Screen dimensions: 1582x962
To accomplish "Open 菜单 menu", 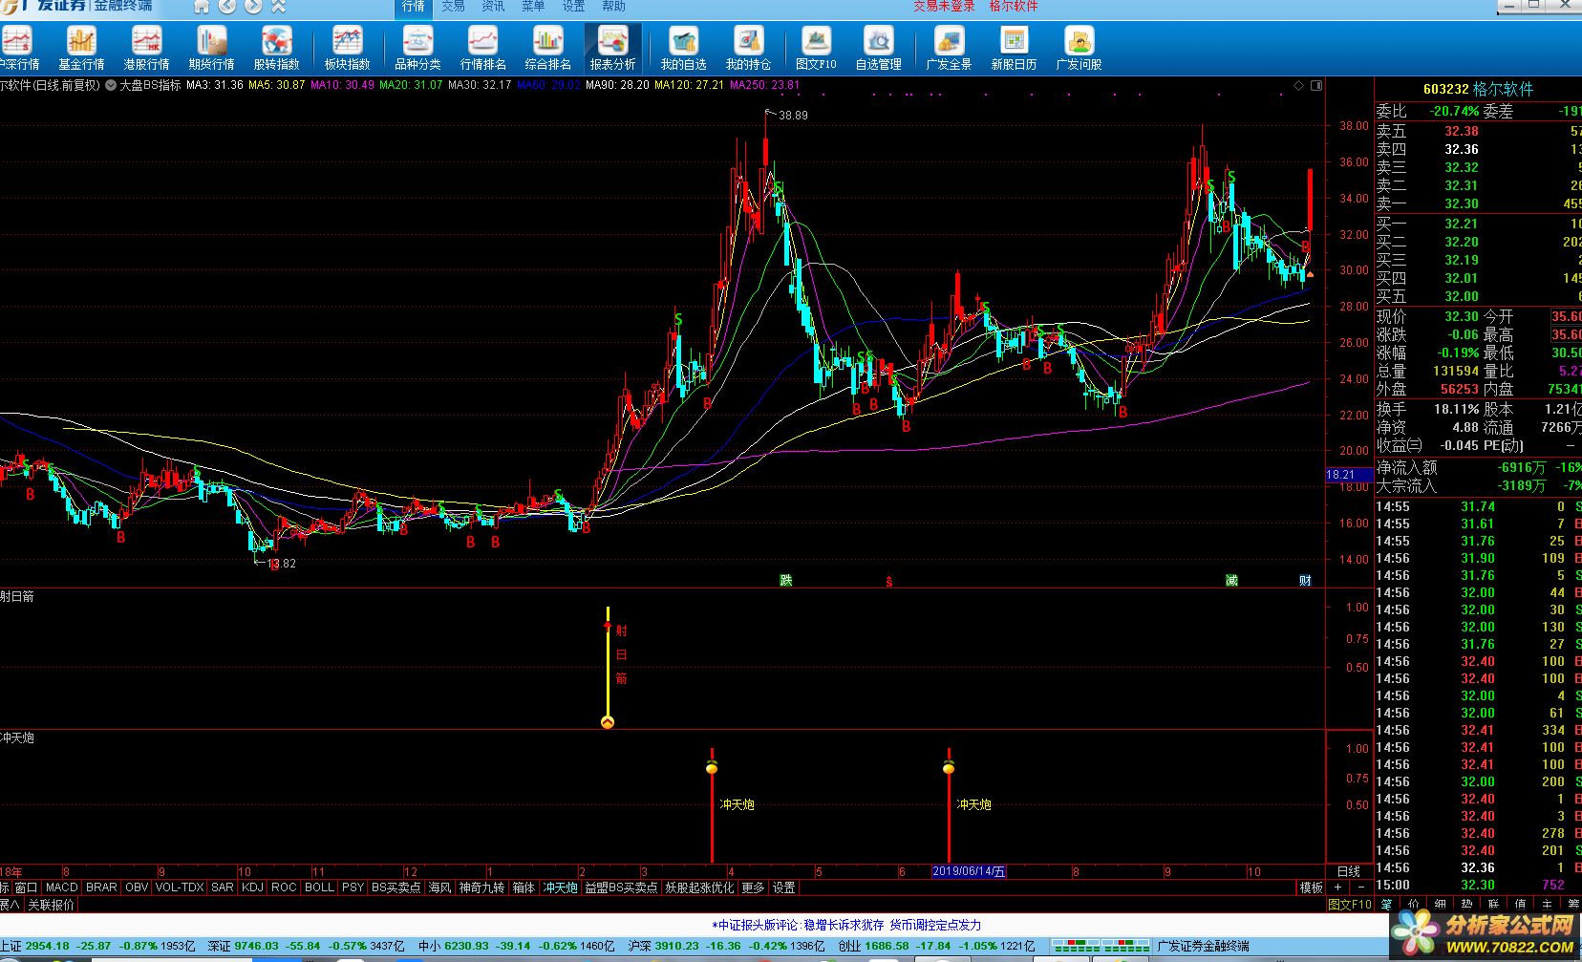I will (x=533, y=7).
